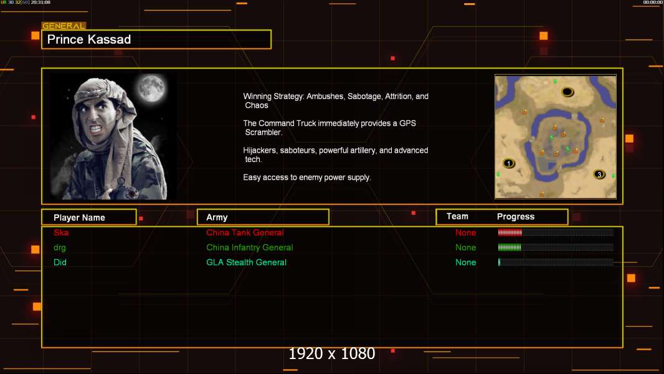
Task: Select player name Ska
Action: tap(61, 233)
